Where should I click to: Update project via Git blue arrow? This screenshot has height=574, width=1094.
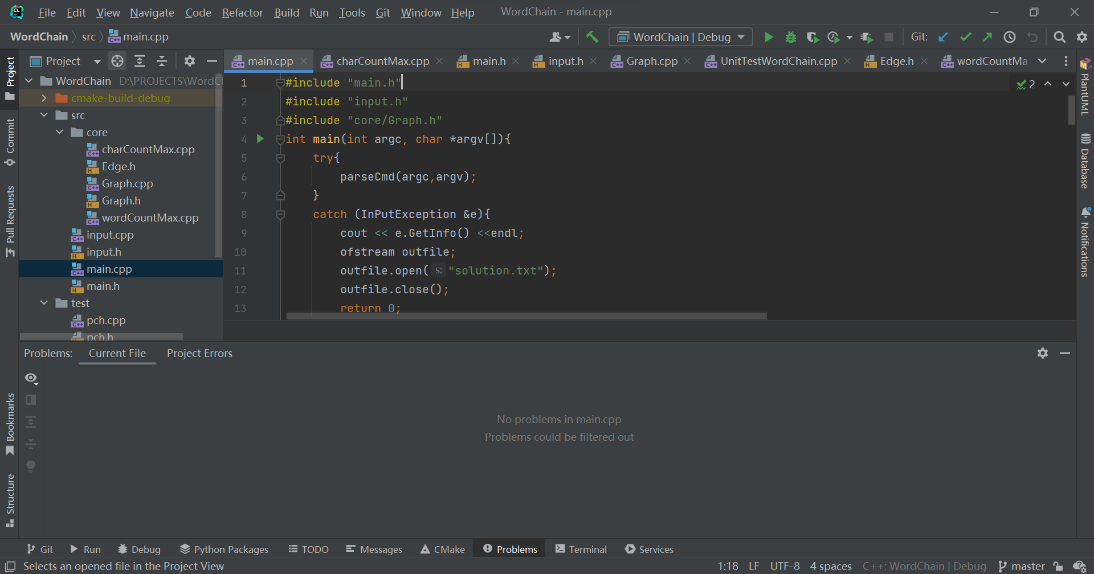pyautogui.click(x=943, y=37)
